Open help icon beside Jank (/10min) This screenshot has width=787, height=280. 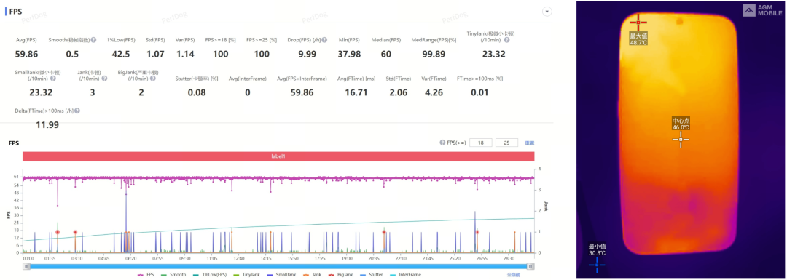[x=104, y=78]
